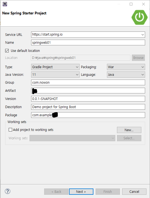Viewport: 150px width, 198px height.
Task: Click into the Version field 0.0.1-SNAPSHOT
Action: tap(88, 99)
